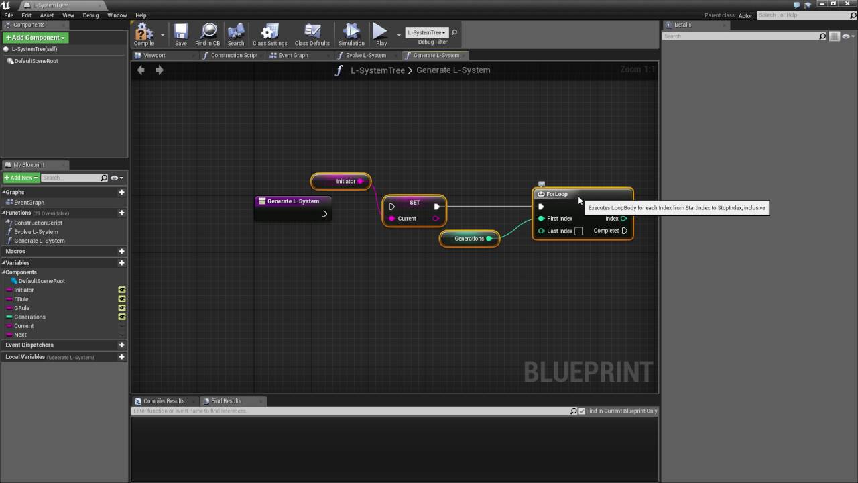Toggle property matrix grid in Details
This screenshot has width=858, height=483.
835,36
